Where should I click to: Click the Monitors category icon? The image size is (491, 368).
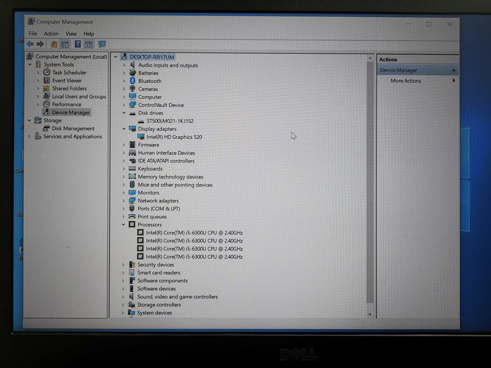(x=132, y=192)
